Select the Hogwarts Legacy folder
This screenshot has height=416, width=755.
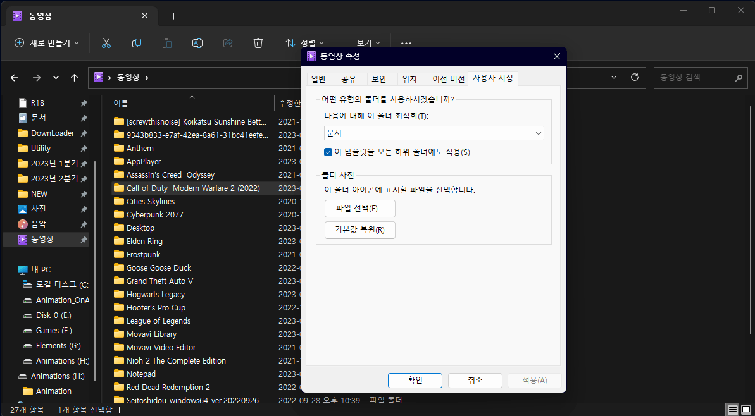coord(149,295)
